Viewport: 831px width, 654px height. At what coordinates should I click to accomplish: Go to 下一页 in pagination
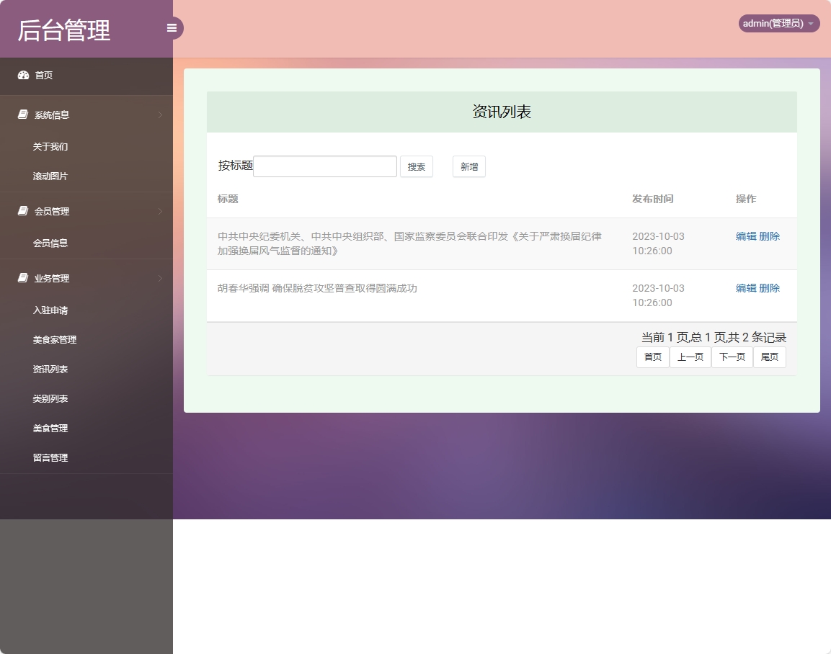pos(732,357)
